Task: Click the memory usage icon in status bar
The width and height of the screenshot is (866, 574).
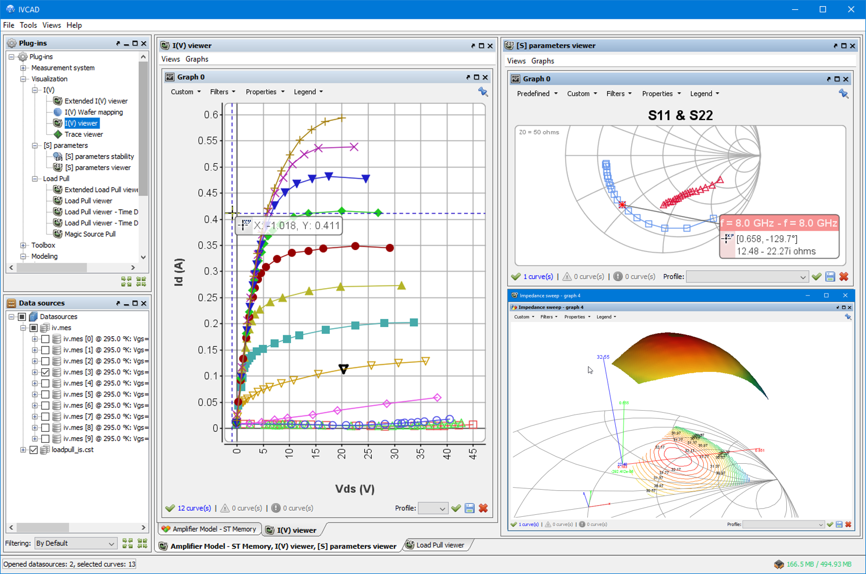Action: tap(779, 564)
